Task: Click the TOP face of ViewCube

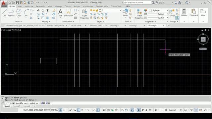Action: tap(203, 39)
